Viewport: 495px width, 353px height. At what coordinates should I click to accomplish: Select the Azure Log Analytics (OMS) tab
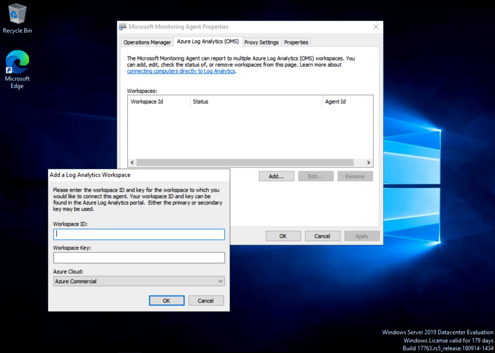tap(208, 42)
